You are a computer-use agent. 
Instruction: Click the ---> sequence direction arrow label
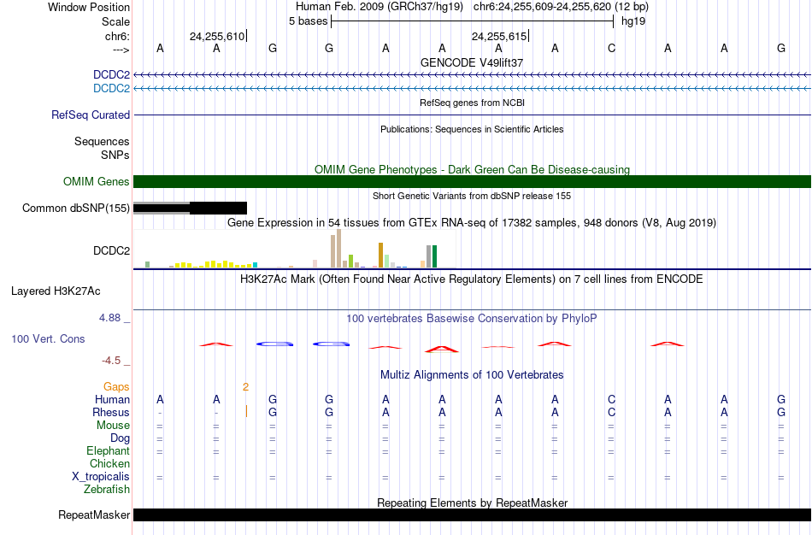(x=121, y=50)
